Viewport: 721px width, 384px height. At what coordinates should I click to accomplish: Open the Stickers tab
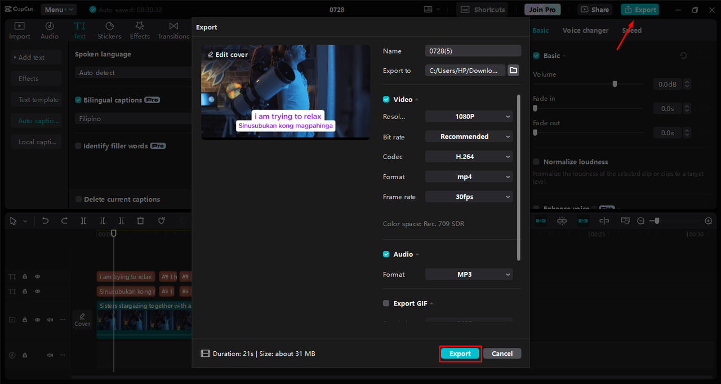[109, 30]
